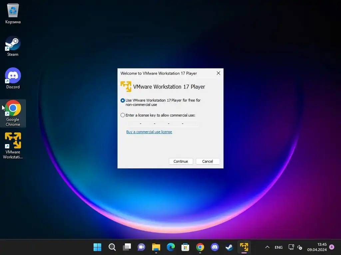This screenshot has width=341, height=255.
Task: Launch Microsoft Edge from the taskbar
Action: (171, 247)
